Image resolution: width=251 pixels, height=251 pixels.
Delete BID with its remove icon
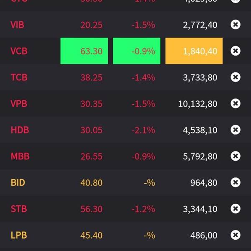coord(236,182)
